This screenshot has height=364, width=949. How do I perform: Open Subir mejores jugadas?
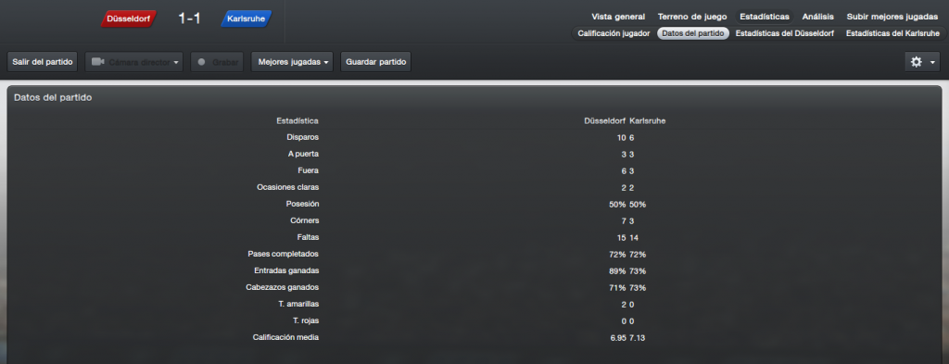click(892, 17)
